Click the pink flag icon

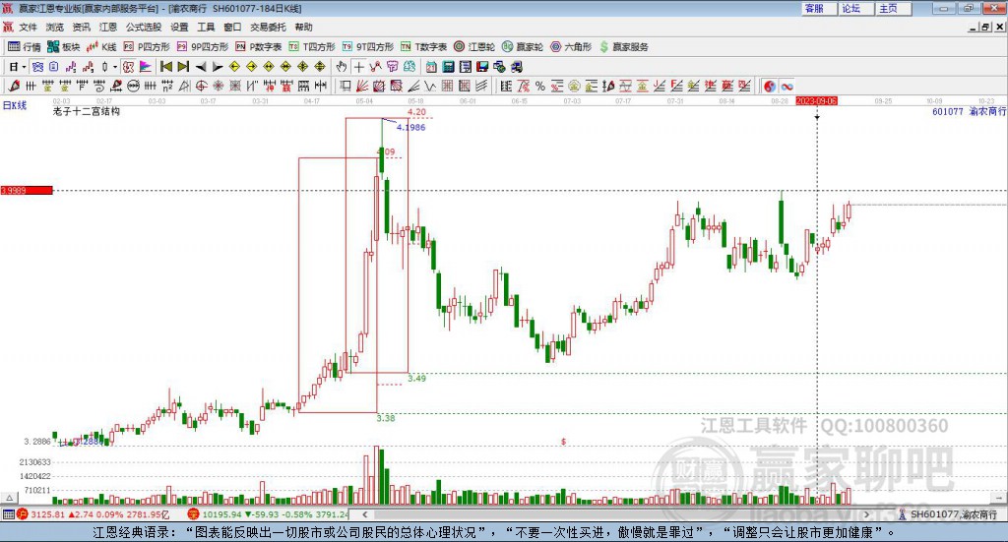146,67
